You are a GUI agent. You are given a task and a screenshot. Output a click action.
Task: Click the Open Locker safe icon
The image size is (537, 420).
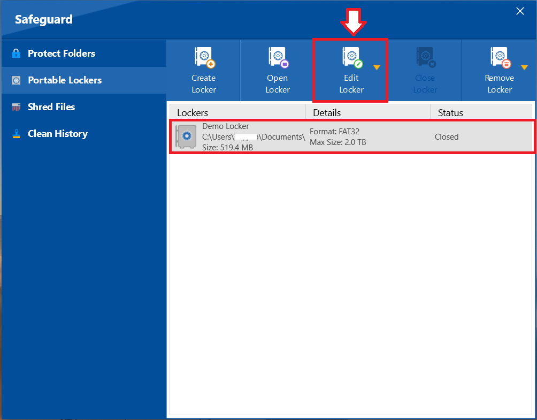pyautogui.click(x=279, y=58)
